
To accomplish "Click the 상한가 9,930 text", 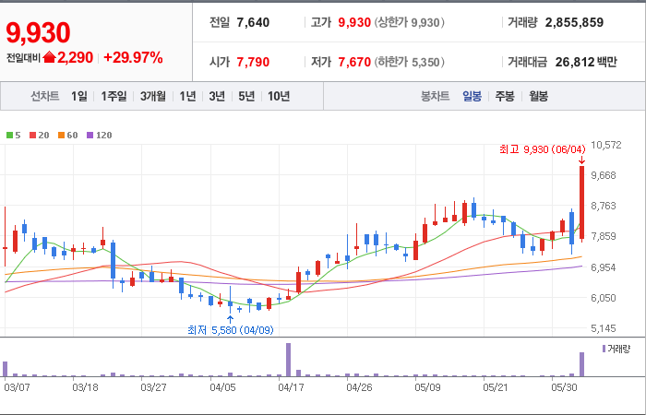I will [x=410, y=22].
